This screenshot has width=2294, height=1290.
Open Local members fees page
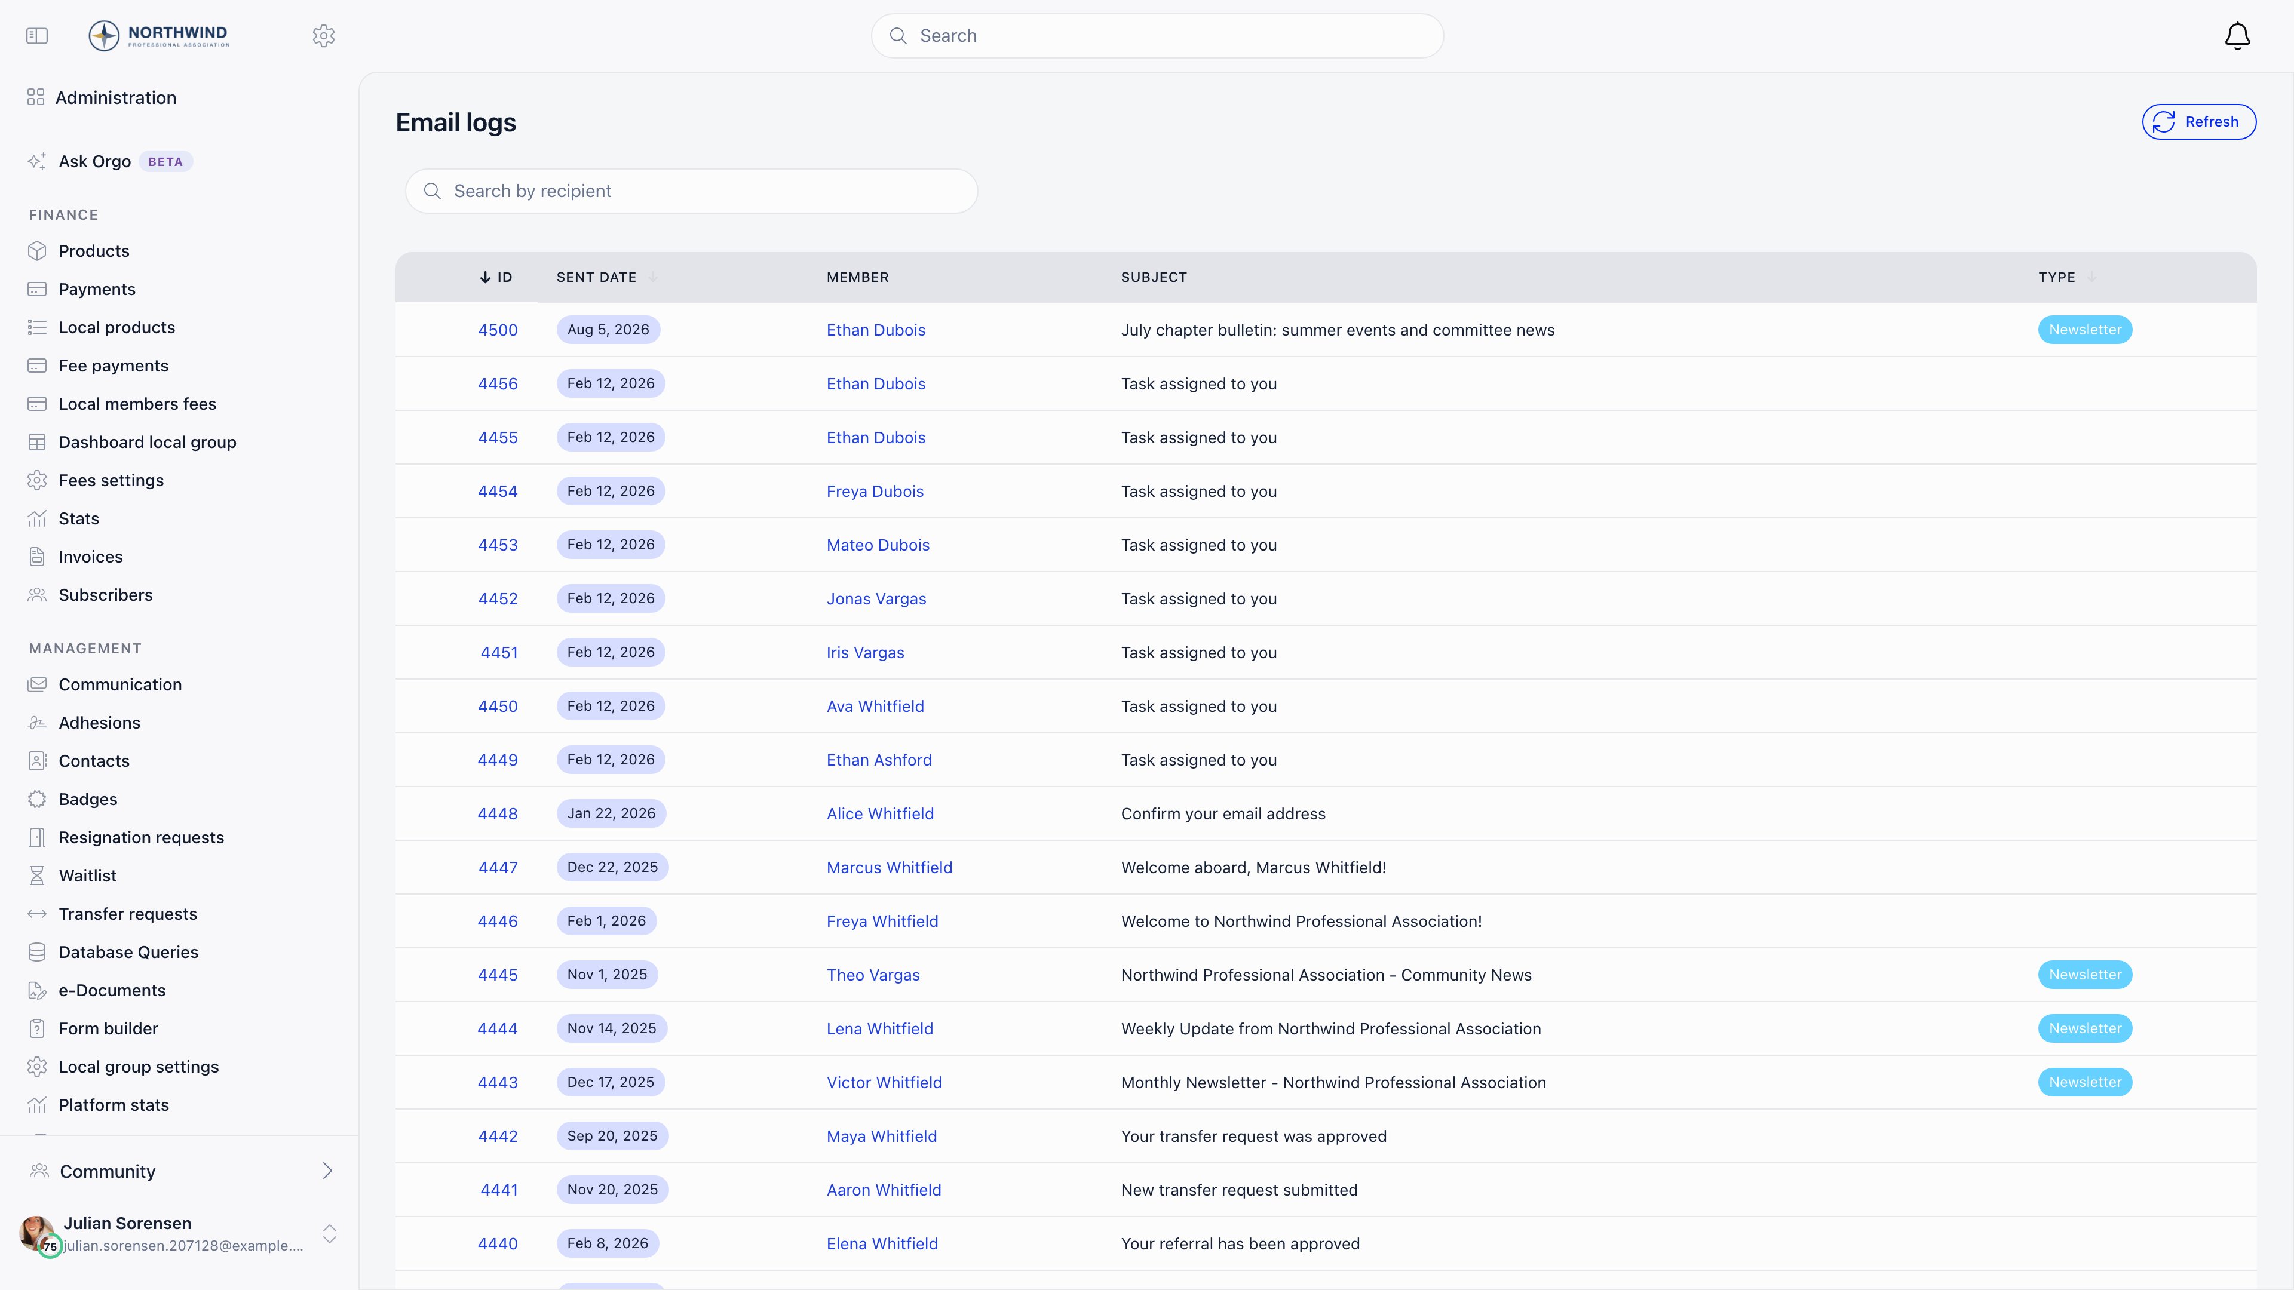coord(137,404)
